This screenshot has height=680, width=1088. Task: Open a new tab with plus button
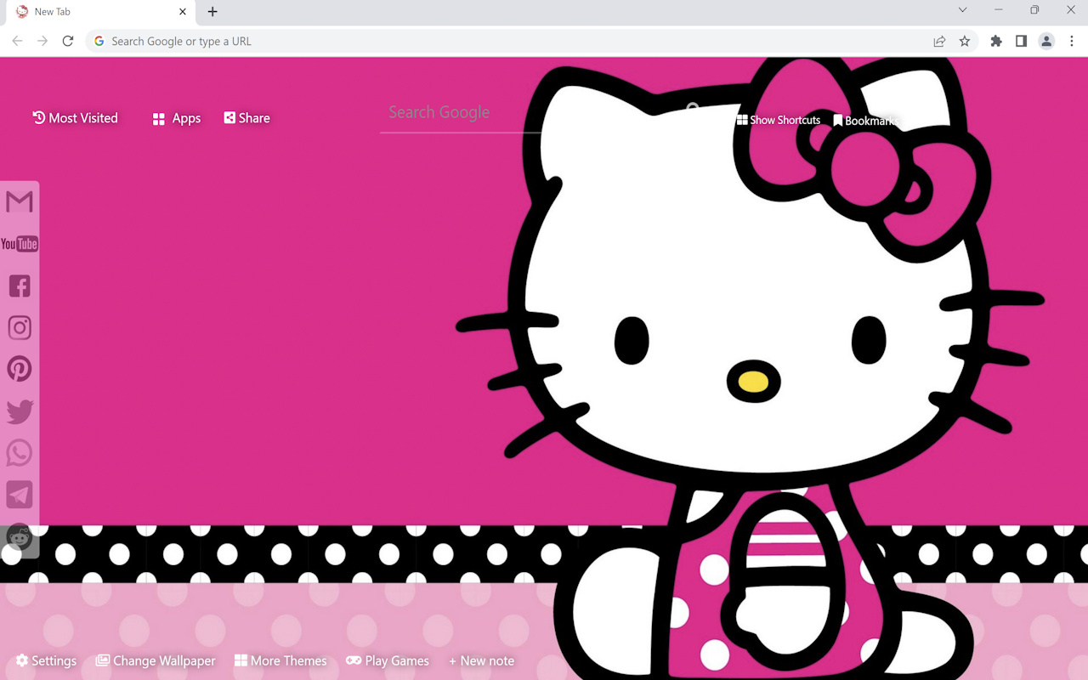click(212, 12)
